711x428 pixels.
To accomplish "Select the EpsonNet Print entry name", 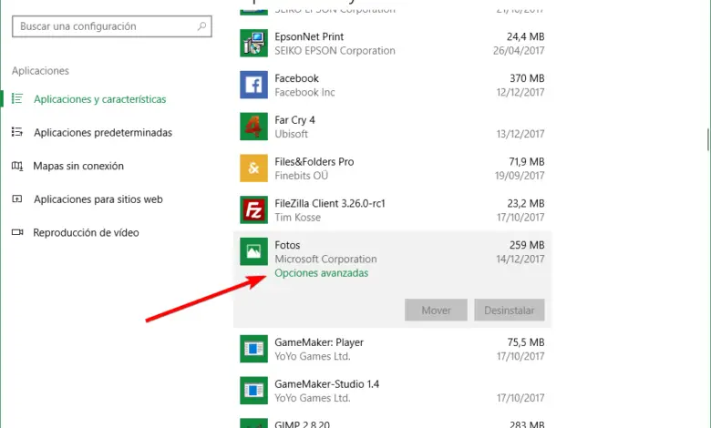I will point(309,36).
